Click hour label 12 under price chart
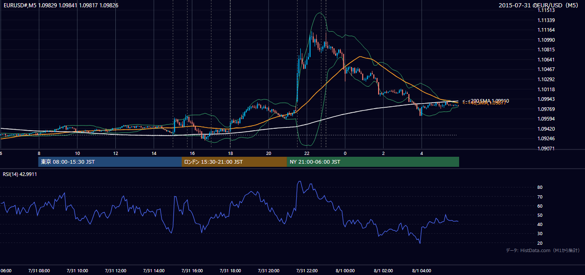Viewport: 585px width, 275px height. coord(115,154)
